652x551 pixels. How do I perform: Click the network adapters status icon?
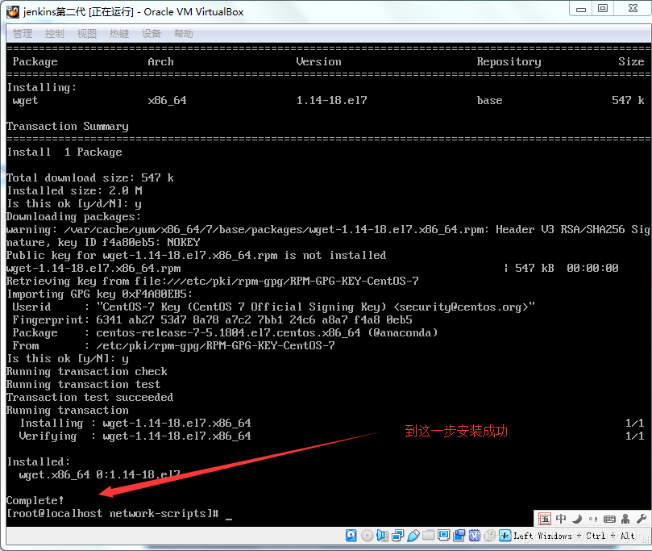(397, 536)
